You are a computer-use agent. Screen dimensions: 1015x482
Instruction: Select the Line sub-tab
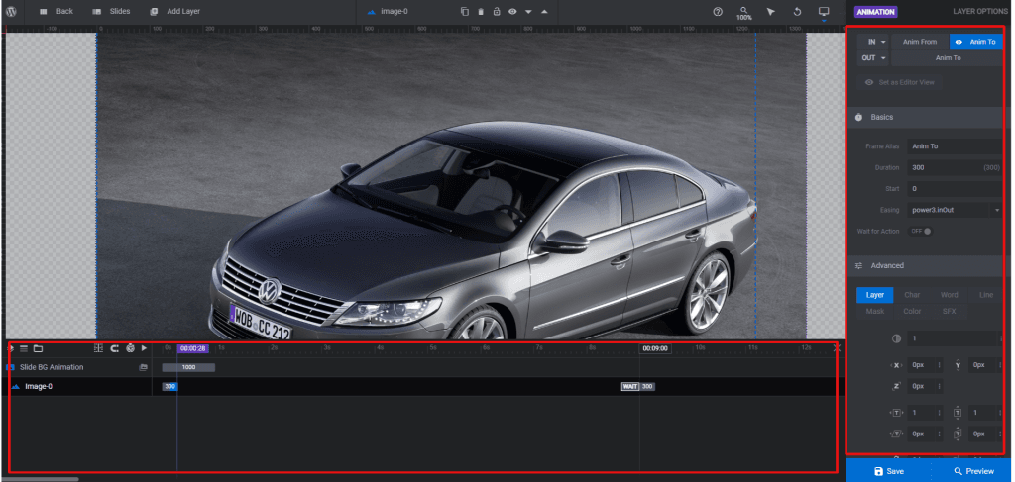986,295
